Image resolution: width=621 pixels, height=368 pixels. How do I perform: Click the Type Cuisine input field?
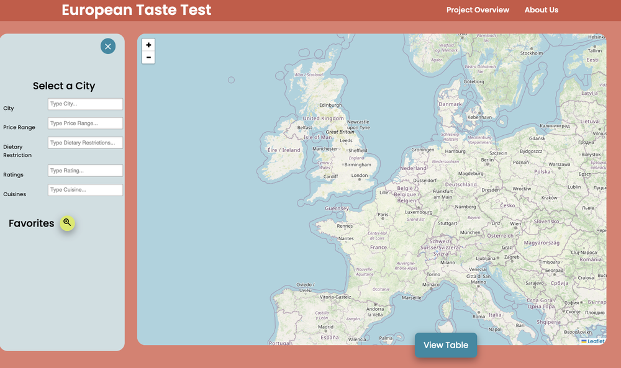85,189
